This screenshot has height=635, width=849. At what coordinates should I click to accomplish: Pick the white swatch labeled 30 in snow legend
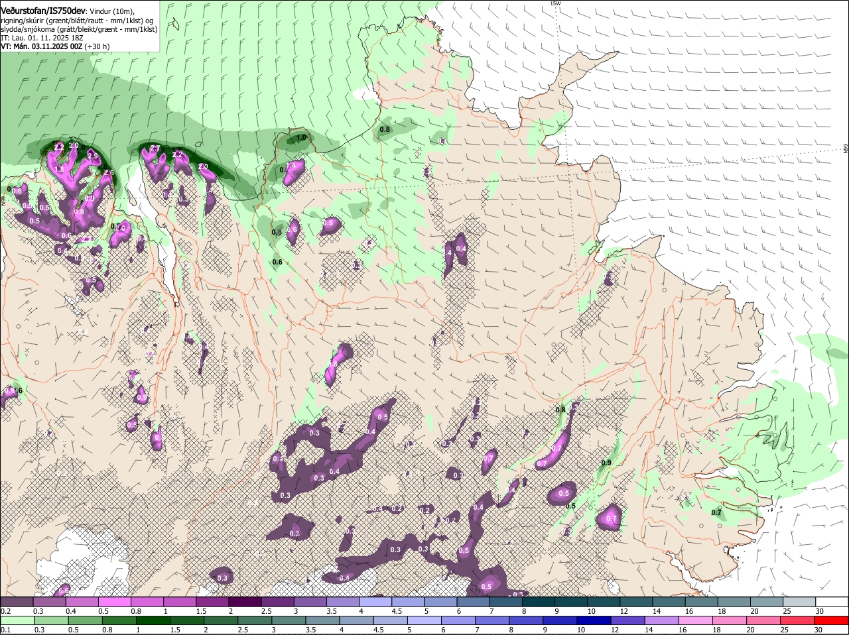(832, 601)
